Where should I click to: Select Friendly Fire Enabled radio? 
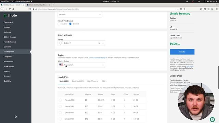(59, 24)
